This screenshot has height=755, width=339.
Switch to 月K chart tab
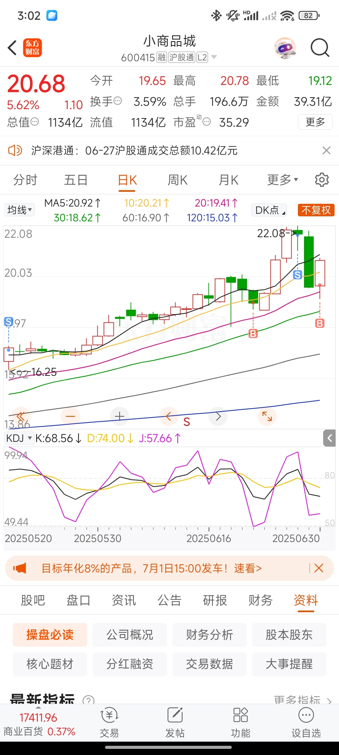click(x=228, y=180)
